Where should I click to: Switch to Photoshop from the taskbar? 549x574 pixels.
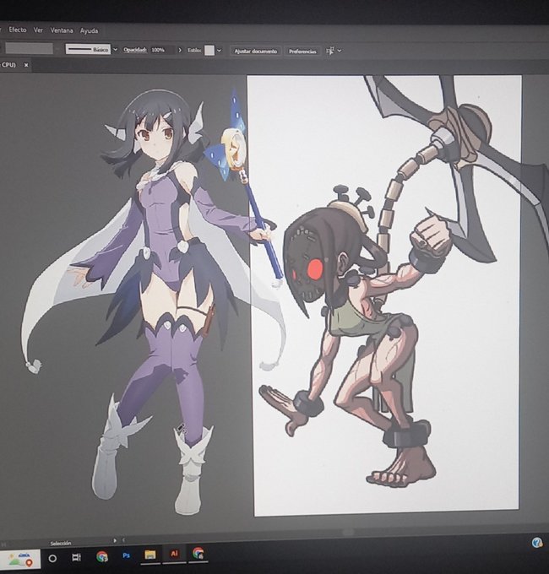[127, 555]
